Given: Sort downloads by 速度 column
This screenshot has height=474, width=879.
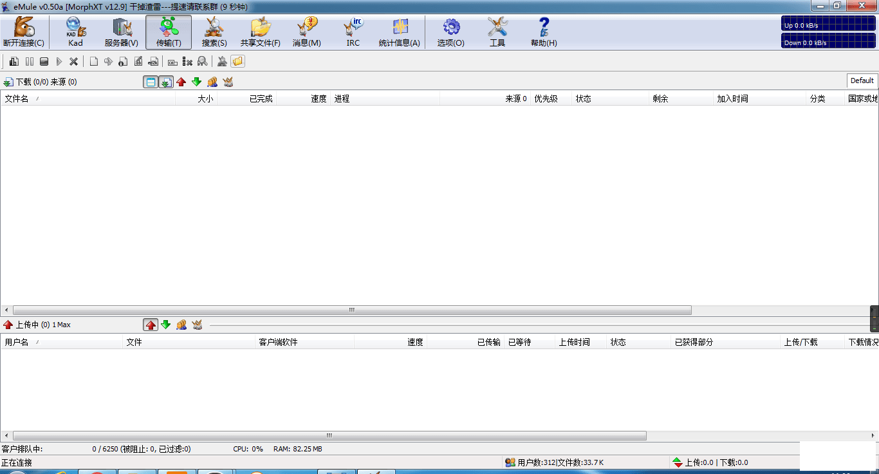Looking at the screenshot, I should [x=304, y=99].
